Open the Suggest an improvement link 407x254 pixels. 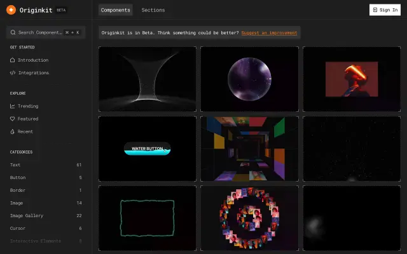269,32
